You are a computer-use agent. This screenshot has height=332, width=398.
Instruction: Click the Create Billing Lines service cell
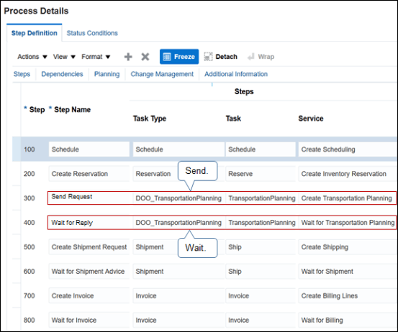(x=348, y=296)
